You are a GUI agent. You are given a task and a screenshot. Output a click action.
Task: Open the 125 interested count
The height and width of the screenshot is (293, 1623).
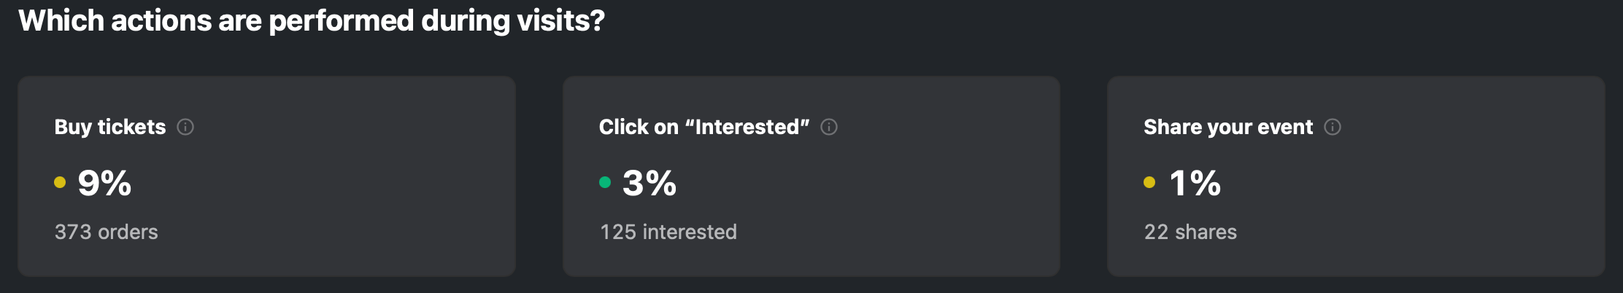[668, 232]
